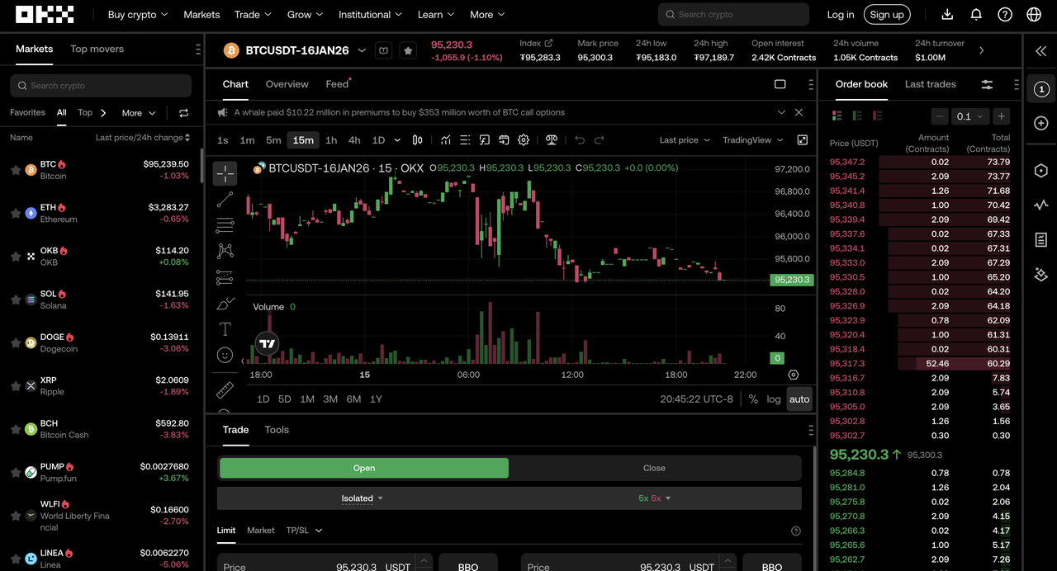Open the Top movers tab

[97, 49]
